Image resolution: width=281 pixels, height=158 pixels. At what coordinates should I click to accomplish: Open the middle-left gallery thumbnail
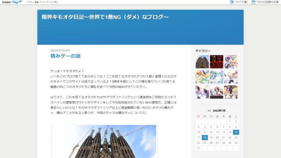(202, 77)
